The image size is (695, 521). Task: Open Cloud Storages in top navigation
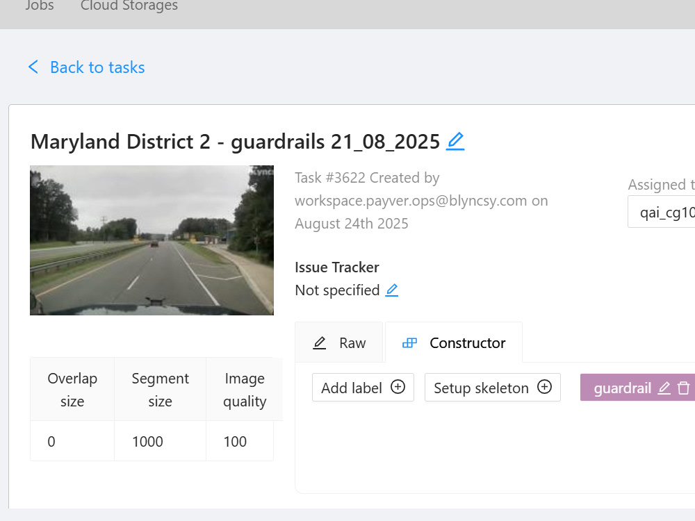(x=129, y=6)
